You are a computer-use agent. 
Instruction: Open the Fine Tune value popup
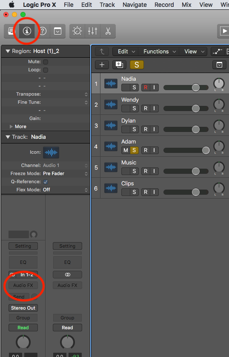pos(86,102)
